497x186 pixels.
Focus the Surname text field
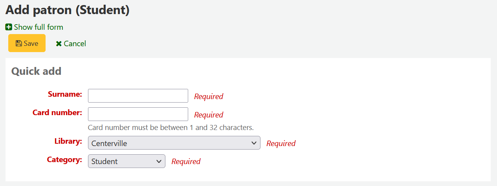(x=138, y=96)
